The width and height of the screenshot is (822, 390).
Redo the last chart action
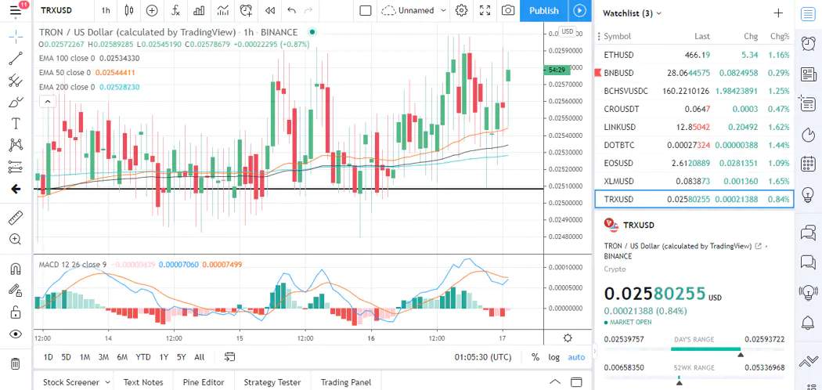click(x=308, y=10)
